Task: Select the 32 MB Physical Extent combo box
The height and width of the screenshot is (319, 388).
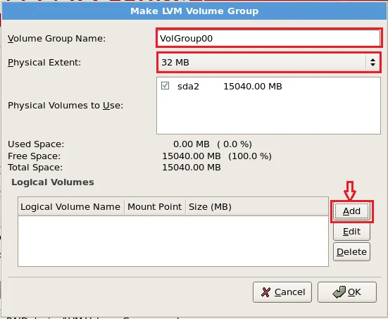Action: pyautogui.click(x=268, y=63)
